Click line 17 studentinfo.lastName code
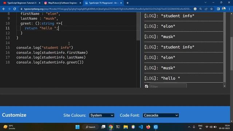 tap(51, 57)
